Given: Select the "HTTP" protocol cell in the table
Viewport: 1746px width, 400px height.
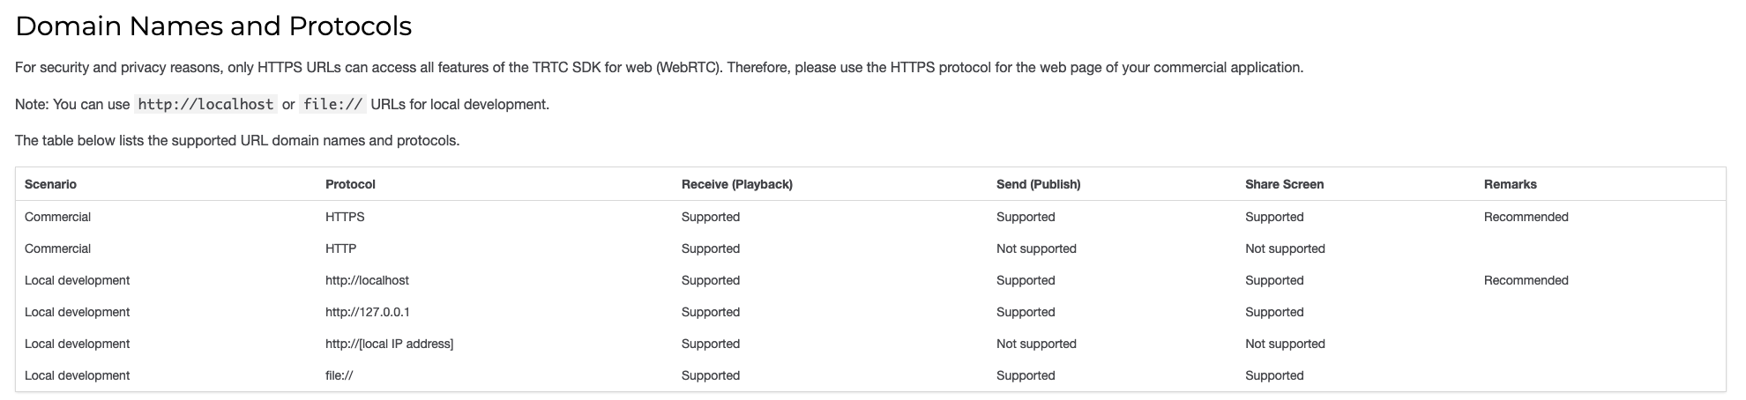Looking at the screenshot, I should pyautogui.click(x=340, y=248).
